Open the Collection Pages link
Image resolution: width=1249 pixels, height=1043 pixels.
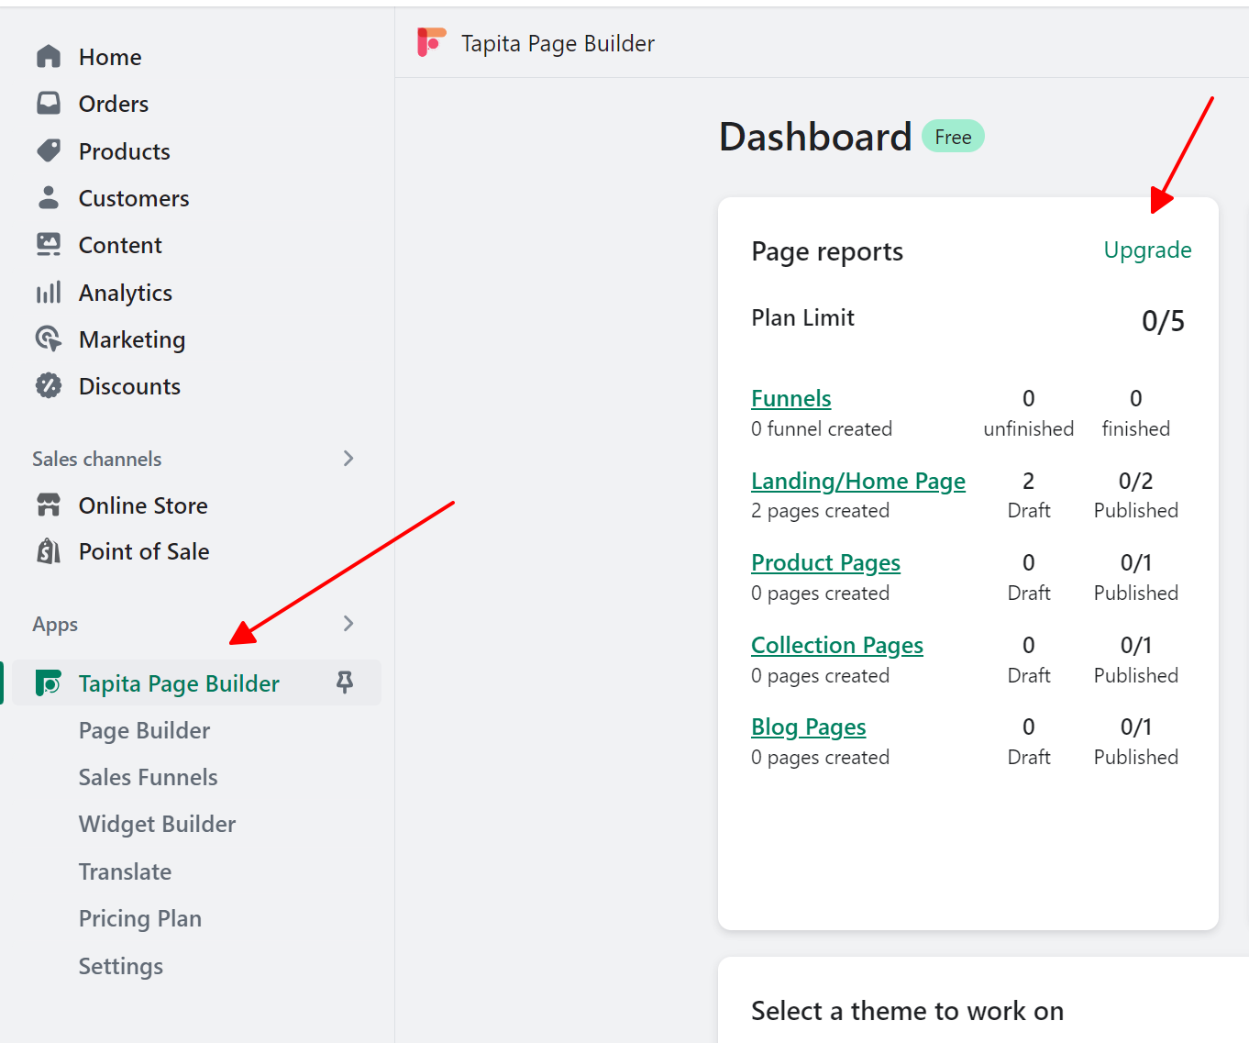click(837, 645)
